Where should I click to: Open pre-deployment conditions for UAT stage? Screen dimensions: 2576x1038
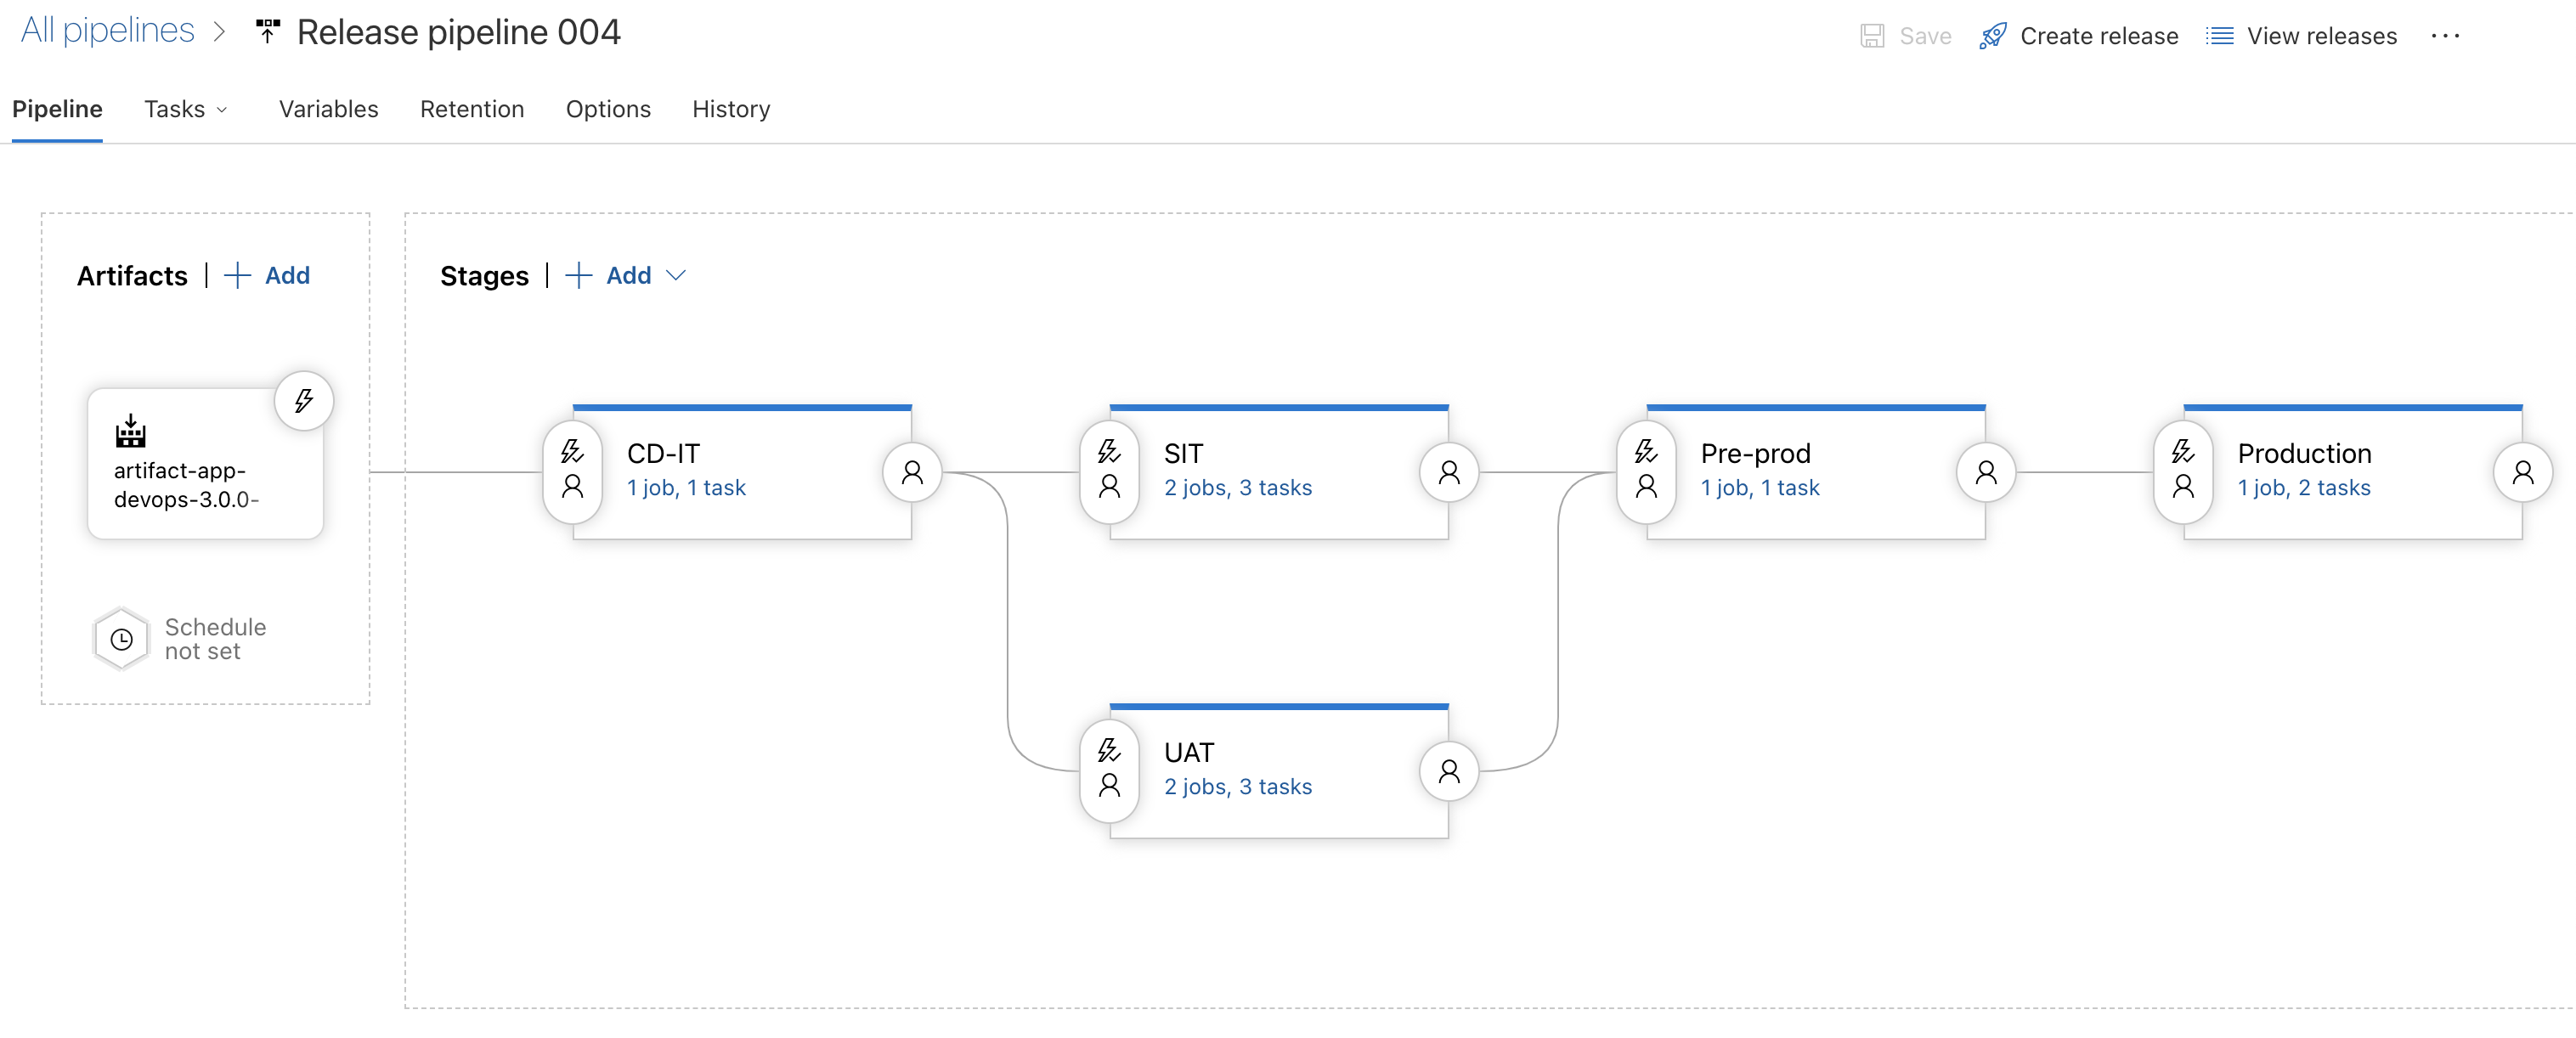[1110, 770]
